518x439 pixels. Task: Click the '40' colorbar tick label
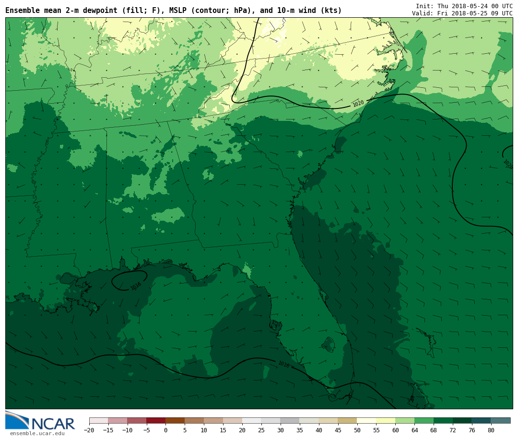pyautogui.click(x=319, y=430)
